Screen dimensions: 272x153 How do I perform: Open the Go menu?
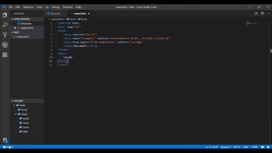47,7
